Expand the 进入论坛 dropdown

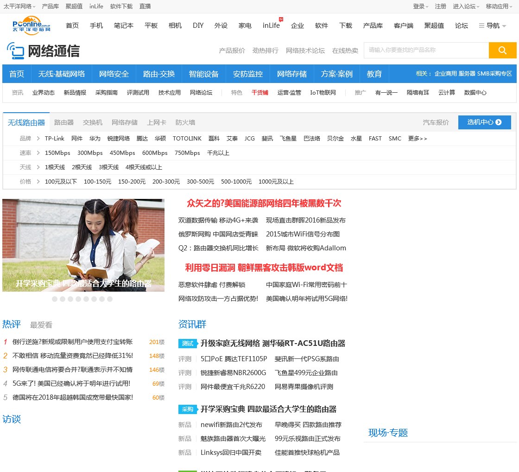click(x=466, y=6)
